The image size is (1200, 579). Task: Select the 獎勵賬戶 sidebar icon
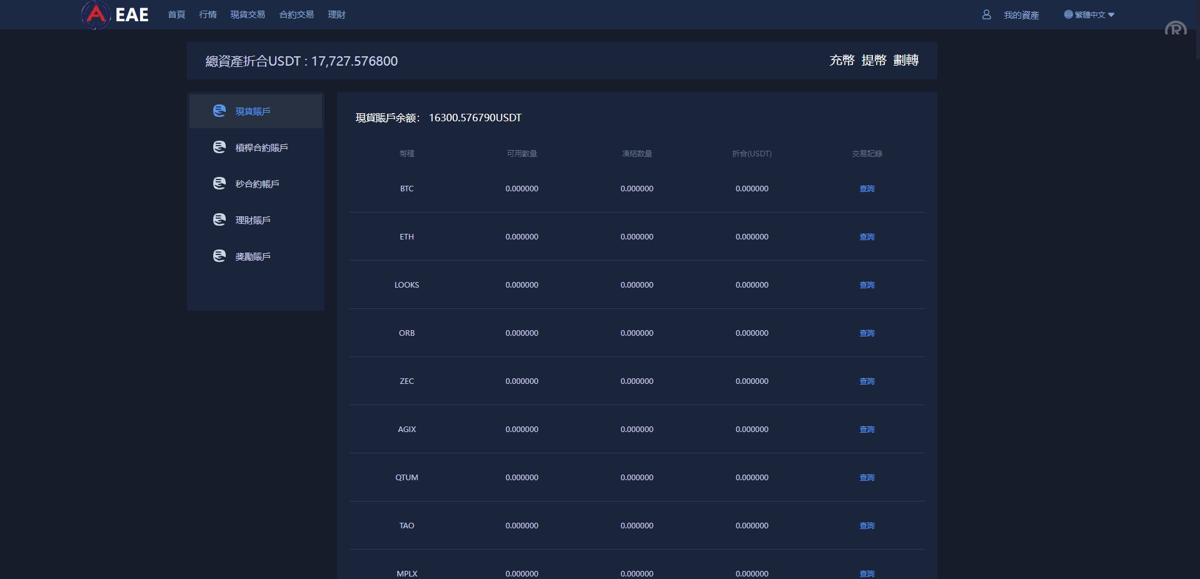[219, 256]
